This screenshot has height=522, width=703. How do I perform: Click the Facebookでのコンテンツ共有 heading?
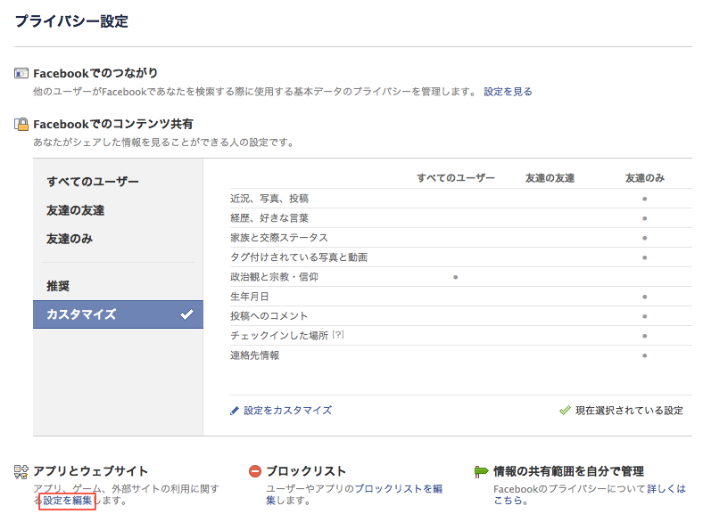(113, 124)
